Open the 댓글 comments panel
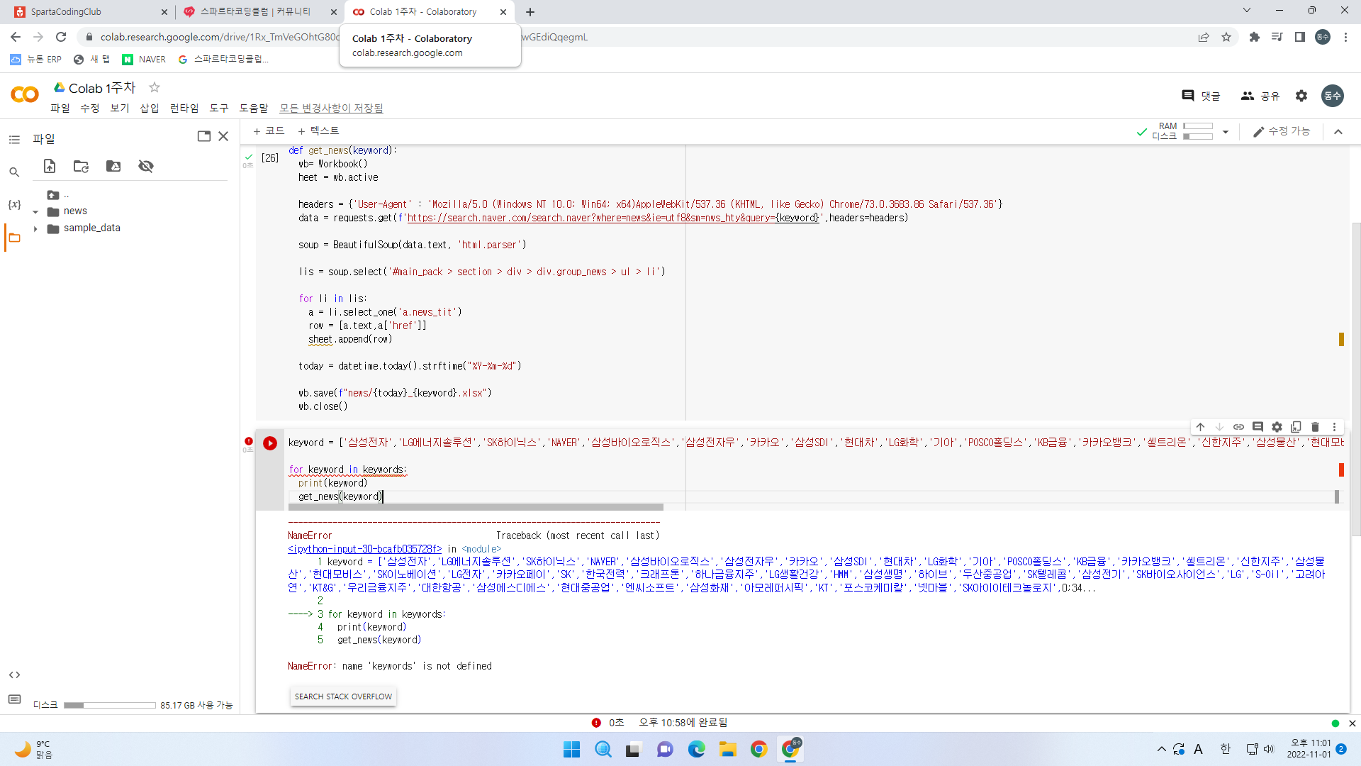Viewport: 1361px width, 766px height. click(x=1201, y=96)
